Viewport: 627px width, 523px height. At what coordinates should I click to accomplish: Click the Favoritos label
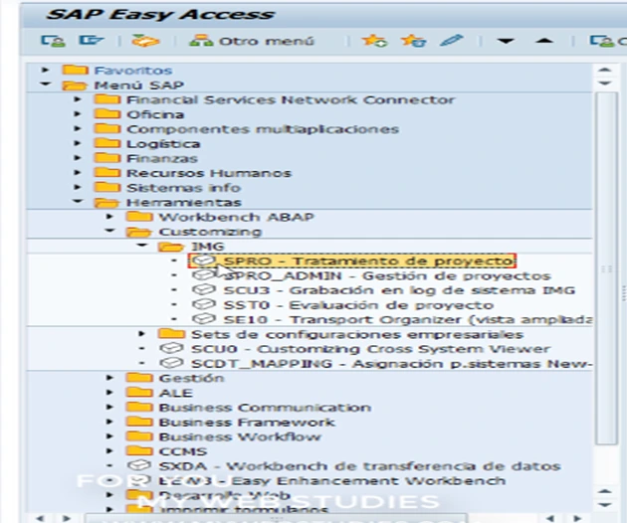tap(133, 71)
